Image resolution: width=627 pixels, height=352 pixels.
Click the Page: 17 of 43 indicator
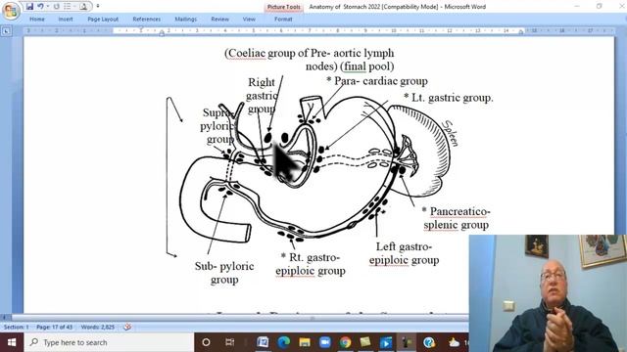click(x=55, y=327)
